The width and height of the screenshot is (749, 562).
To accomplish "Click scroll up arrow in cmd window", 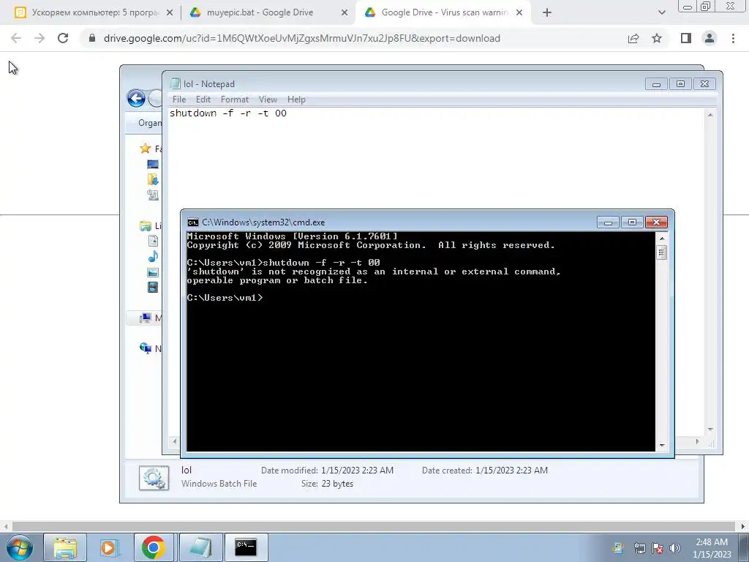I will pyautogui.click(x=662, y=238).
